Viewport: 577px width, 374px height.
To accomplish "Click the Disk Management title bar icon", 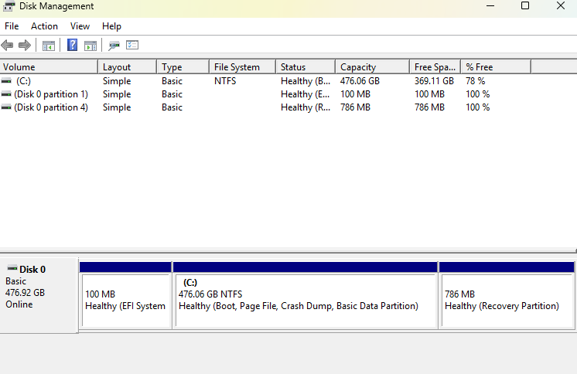I will (9, 6).
